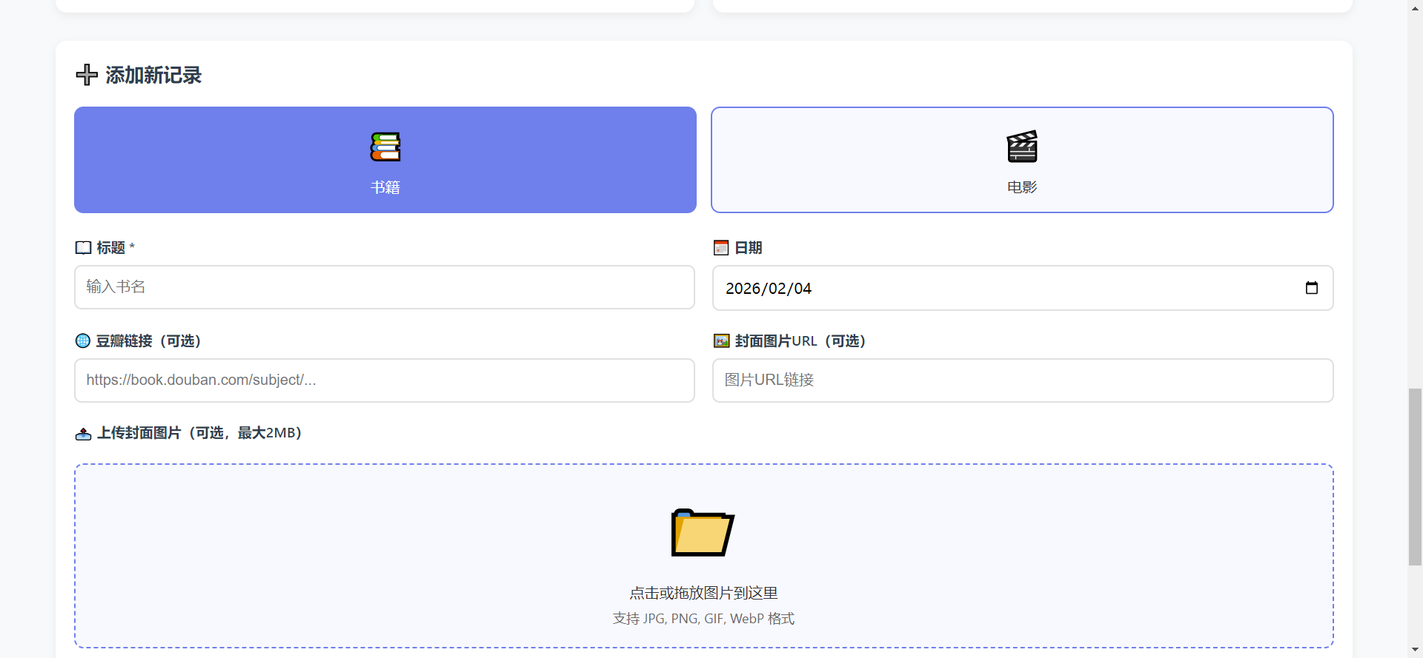Click the stacked books icon
This screenshot has height=658, width=1423.
(x=385, y=147)
